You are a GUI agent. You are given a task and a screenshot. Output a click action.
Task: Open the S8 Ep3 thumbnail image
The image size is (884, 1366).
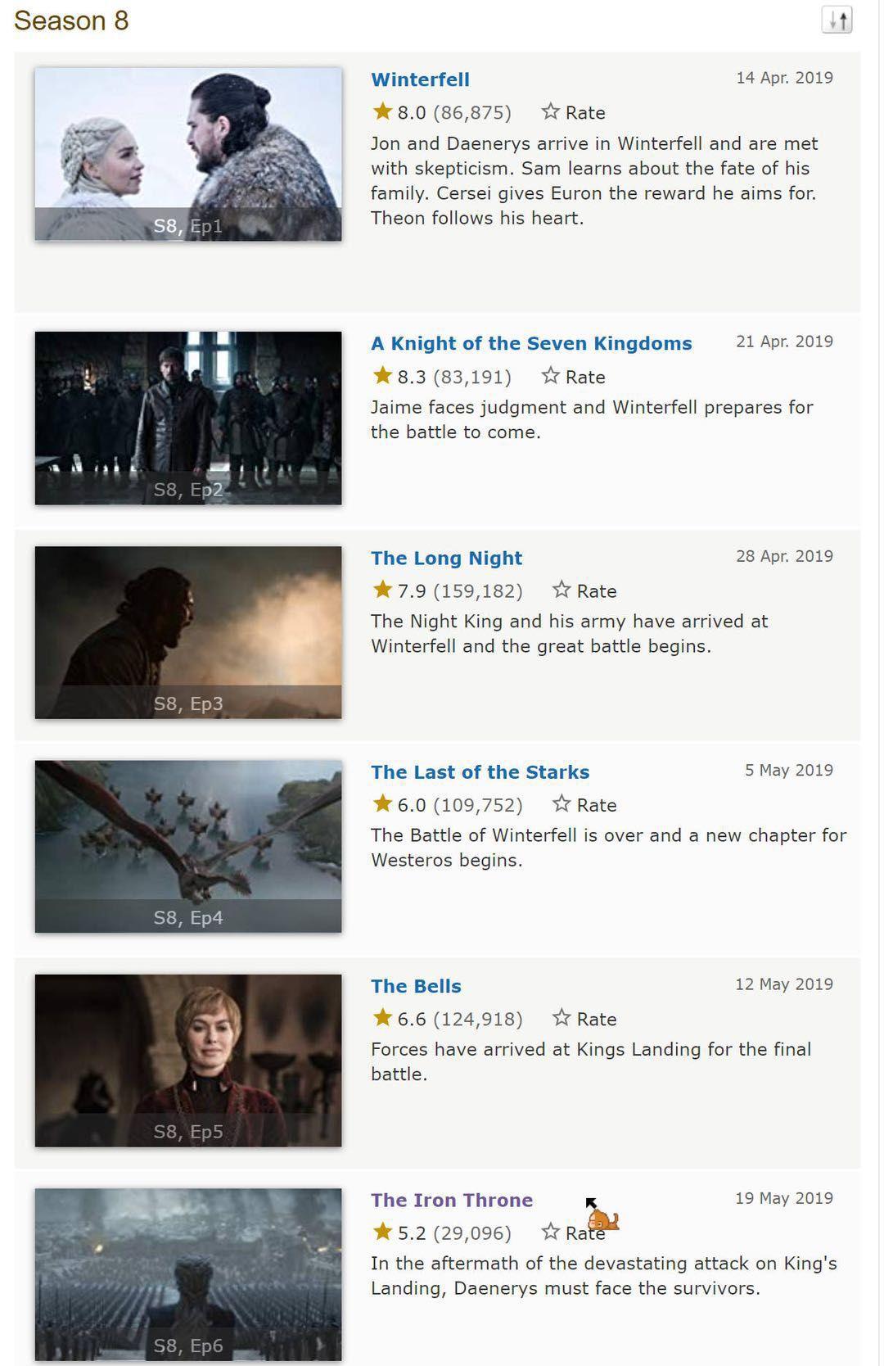point(188,632)
